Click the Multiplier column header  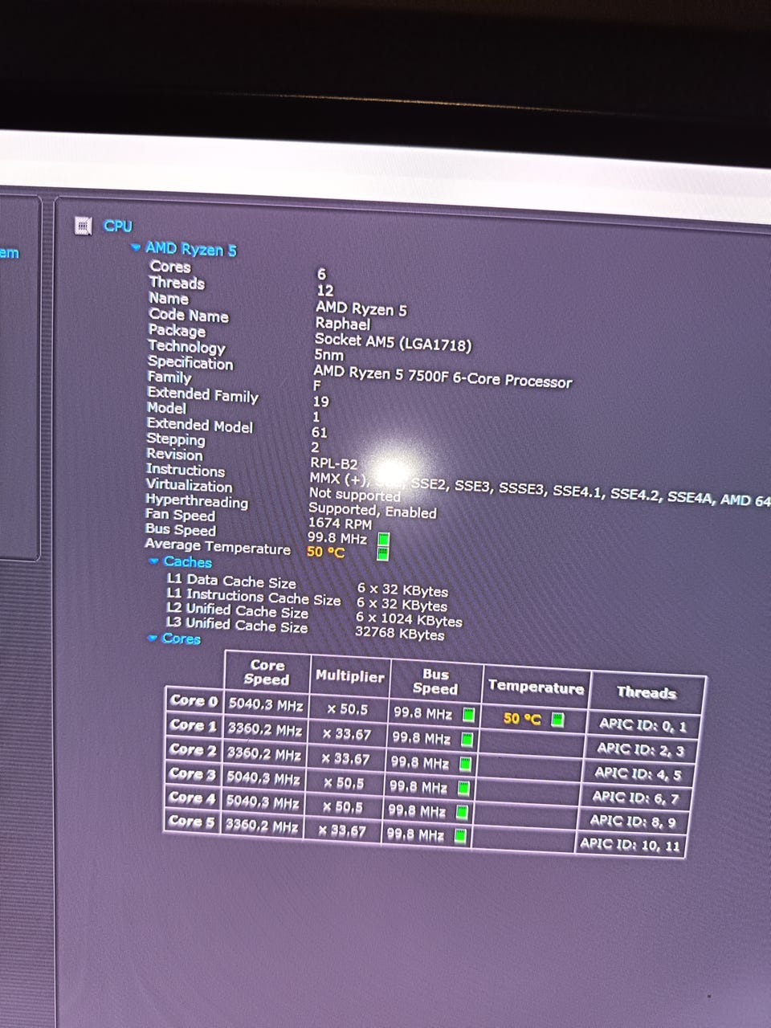349,676
